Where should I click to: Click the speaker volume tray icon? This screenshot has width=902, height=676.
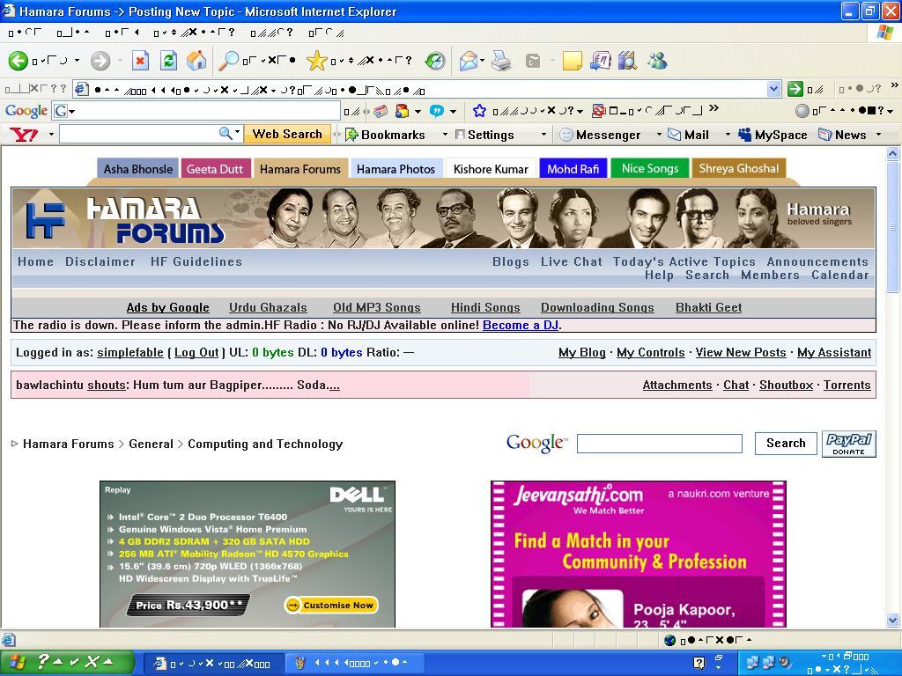(x=785, y=662)
